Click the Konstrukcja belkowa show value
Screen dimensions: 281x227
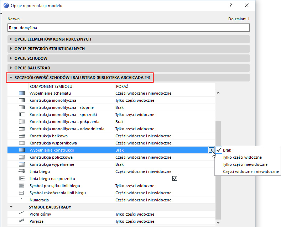[x=144, y=136]
